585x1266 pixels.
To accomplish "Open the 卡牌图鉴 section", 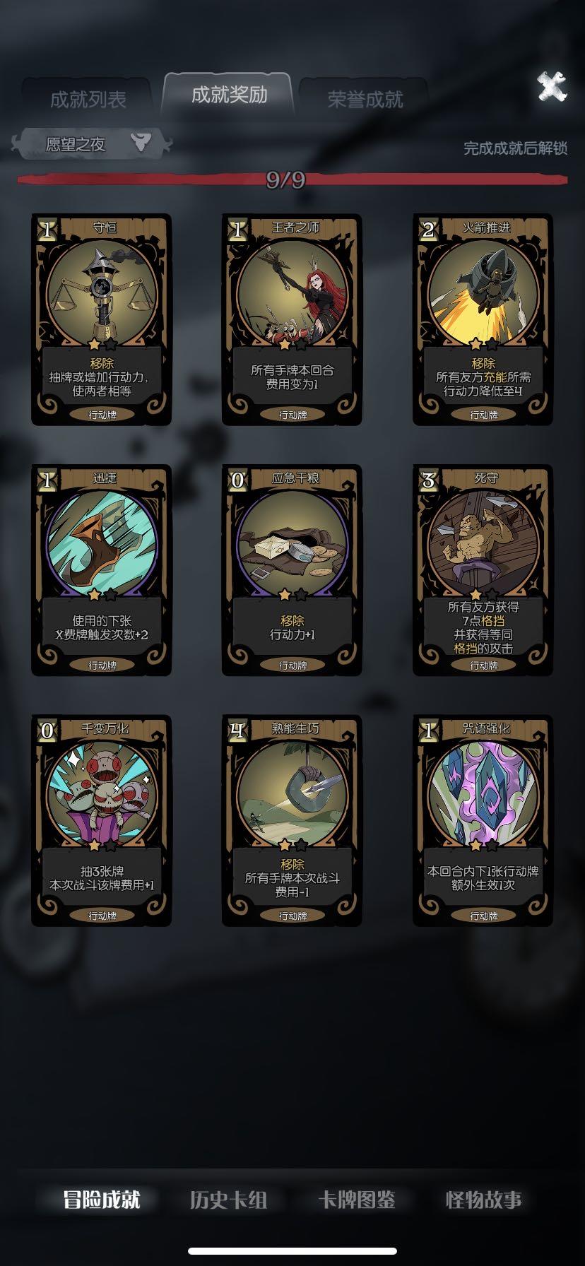I will coord(356,1199).
